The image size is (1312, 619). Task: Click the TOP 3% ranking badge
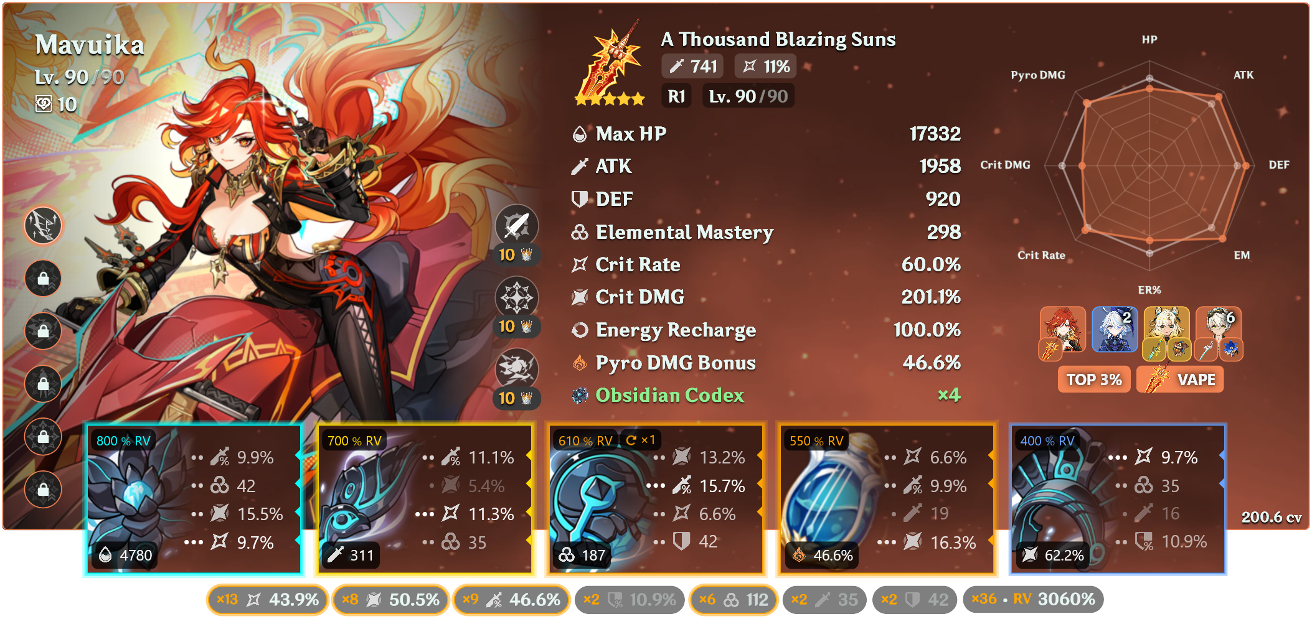tap(1094, 379)
